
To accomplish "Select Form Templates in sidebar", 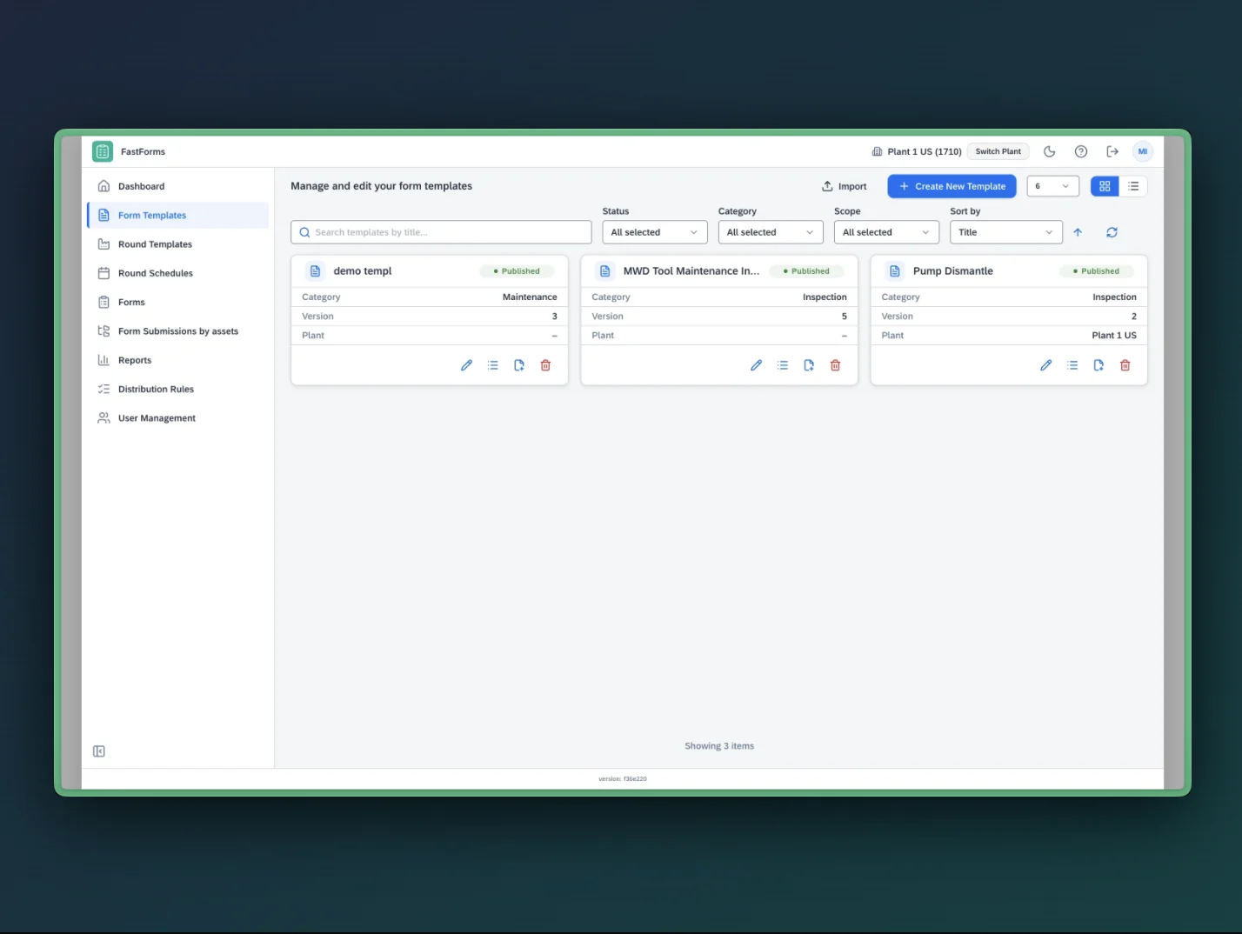I will tap(177, 216).
